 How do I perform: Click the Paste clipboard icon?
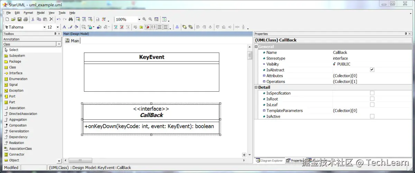tap(45, 19)
